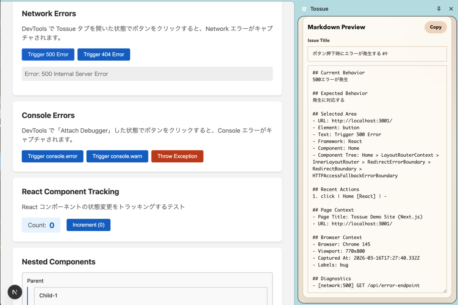The width and height of the screenshot is (458, 305).
Task: Click the '## Expected Behavior' line
Action: tap(340, 93)
